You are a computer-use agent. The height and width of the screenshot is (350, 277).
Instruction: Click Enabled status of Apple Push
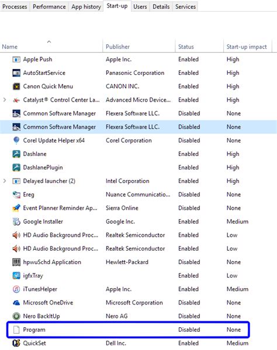[x=188, y=60]
